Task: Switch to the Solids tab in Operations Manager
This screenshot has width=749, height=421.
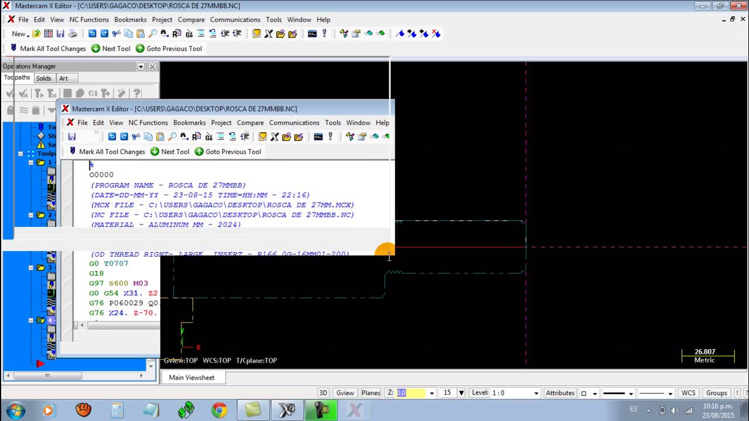Action: (43, 78)
